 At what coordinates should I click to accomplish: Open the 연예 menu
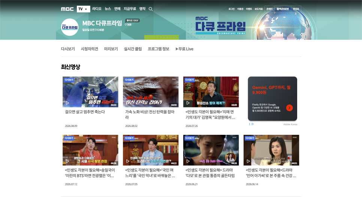117,9
